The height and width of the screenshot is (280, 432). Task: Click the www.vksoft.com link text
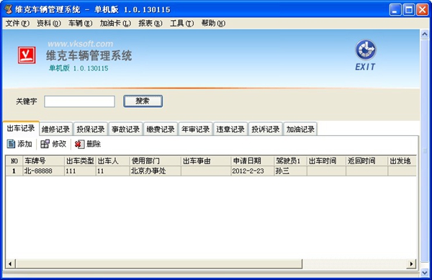pyautogui.click(x=80, y=44)
